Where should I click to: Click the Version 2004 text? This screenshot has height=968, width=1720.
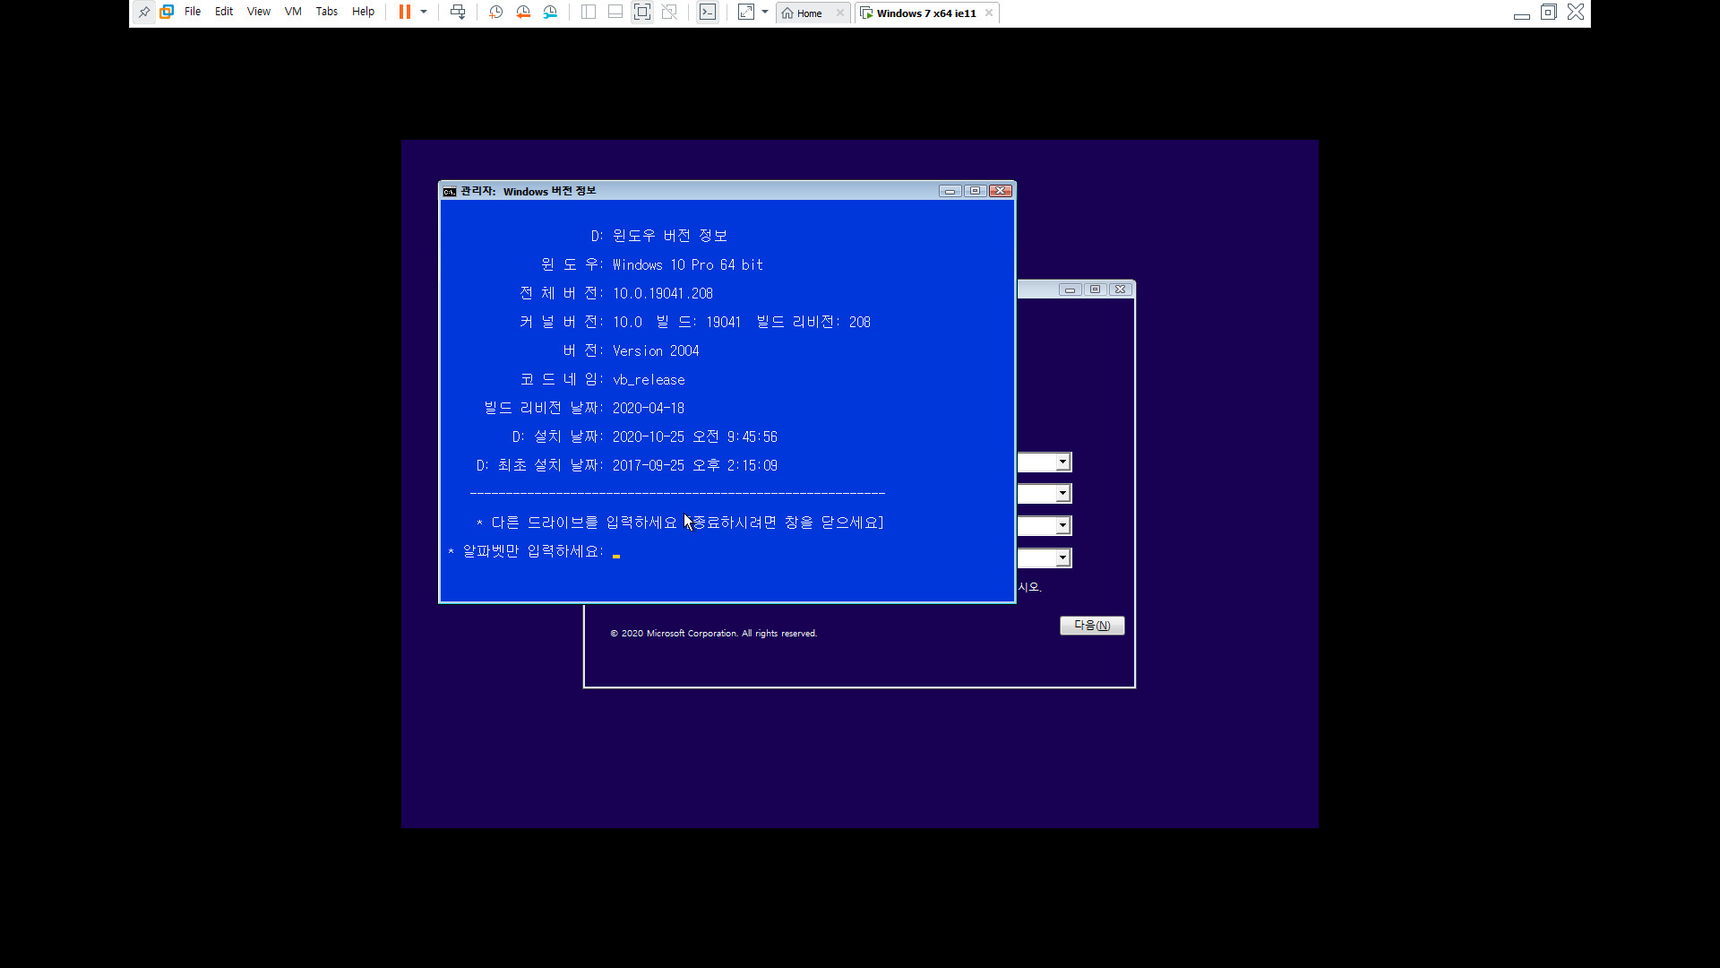click(x=656, y=351)
